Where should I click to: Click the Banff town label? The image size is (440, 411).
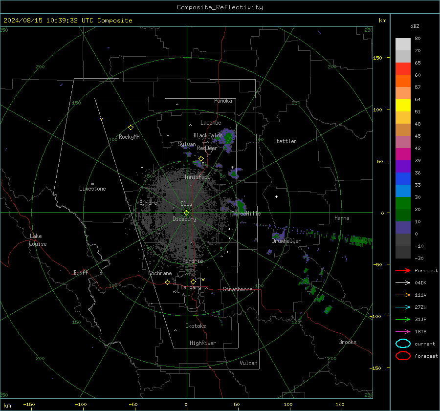click(81, 273)
